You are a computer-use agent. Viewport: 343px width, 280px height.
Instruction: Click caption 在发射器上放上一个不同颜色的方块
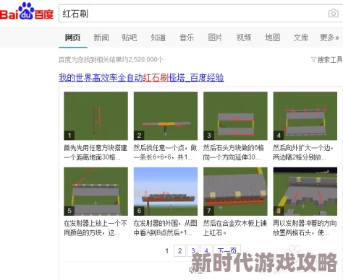(96, 228)
